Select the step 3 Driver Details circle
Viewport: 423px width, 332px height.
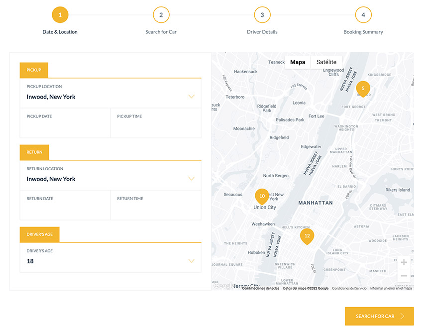click(262, 14)
